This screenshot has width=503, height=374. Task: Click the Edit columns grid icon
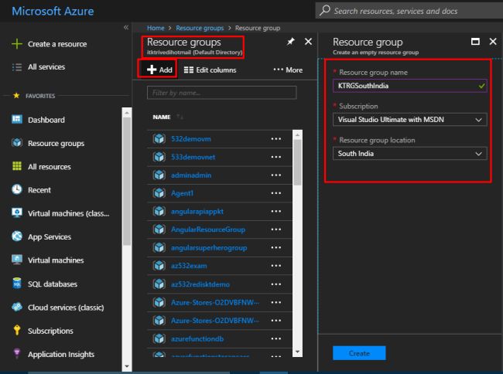click(189, 70)
